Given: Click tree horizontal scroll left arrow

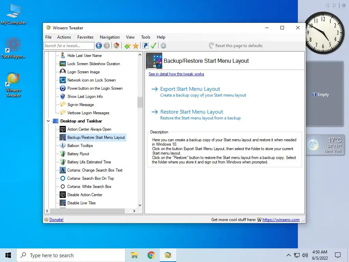Looking at the screenshot, I should click(47, 211).
